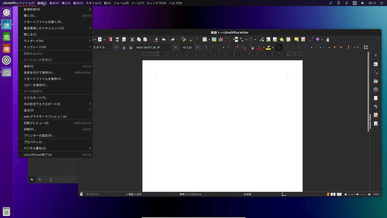
Task: Select 印刷(P)... menu entry
Action: [55, 129]
